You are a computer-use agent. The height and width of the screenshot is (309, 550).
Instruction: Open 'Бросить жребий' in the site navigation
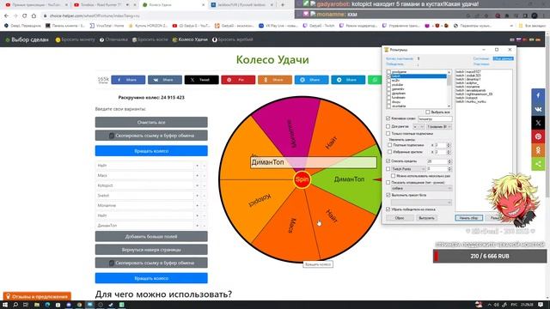[233, 39]
